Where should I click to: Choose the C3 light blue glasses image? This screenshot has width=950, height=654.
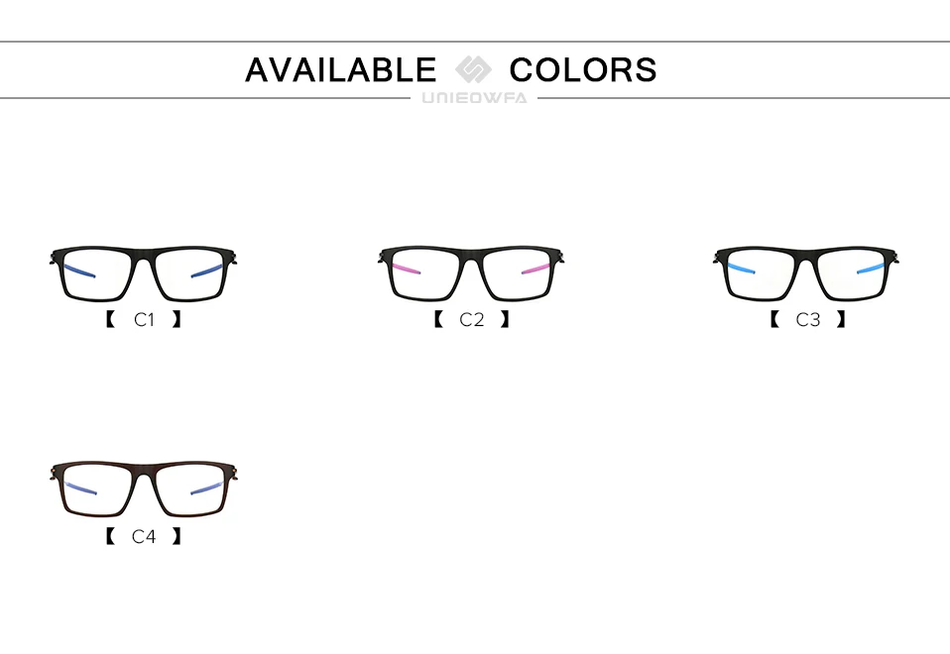806,273
